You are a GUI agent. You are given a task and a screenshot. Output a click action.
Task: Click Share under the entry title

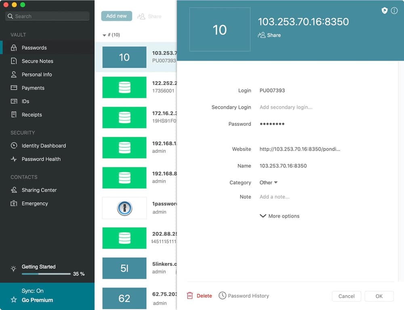269,35
